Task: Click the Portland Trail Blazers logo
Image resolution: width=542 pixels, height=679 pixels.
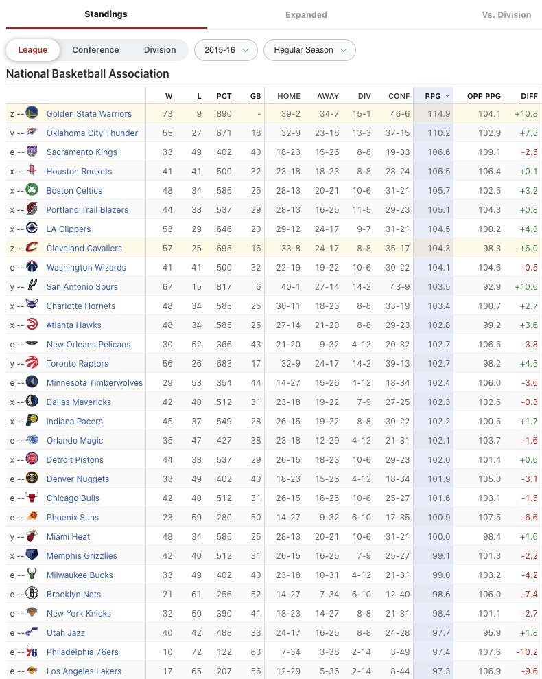Action: pos(32,209)
